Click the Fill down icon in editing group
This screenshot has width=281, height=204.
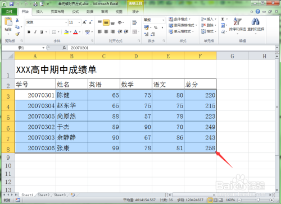tap(223, 25)
